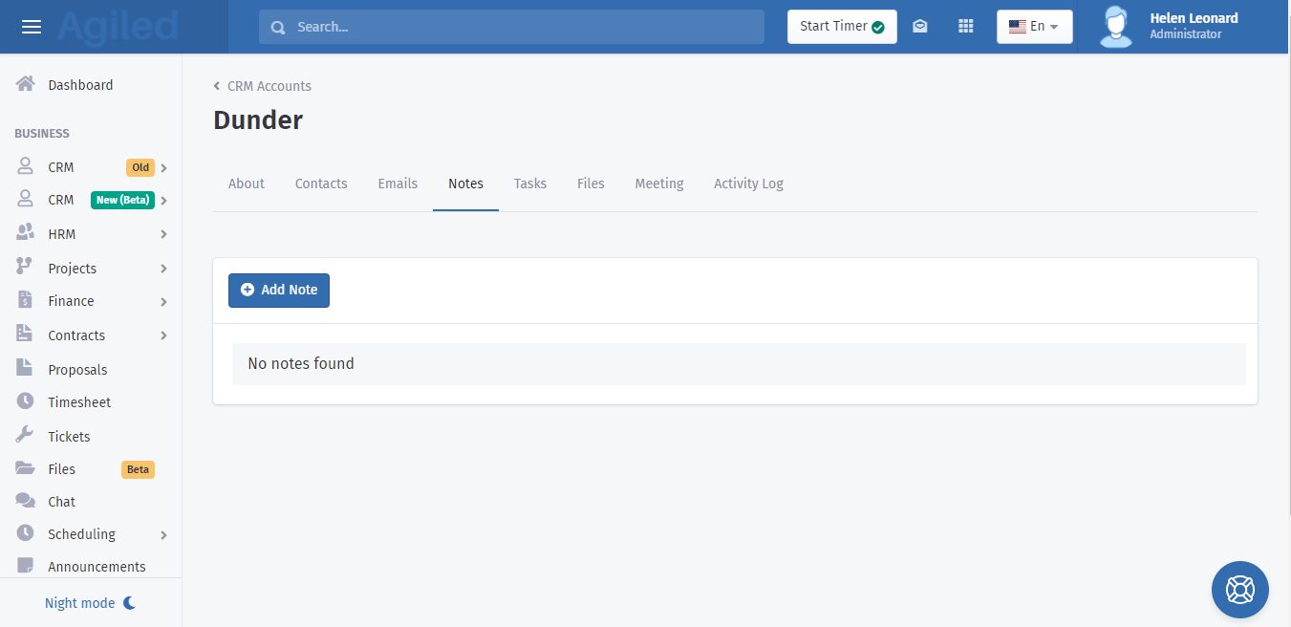The width and height of the screenshot is (1291, 627).
Task: Open the Activity Log tab
Action: pyautogui.click(x=748, y=184)
